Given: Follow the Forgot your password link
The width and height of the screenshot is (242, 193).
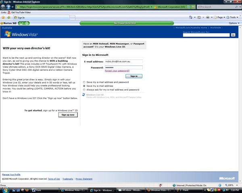Looking at the screenshot, I should point(117,71).
